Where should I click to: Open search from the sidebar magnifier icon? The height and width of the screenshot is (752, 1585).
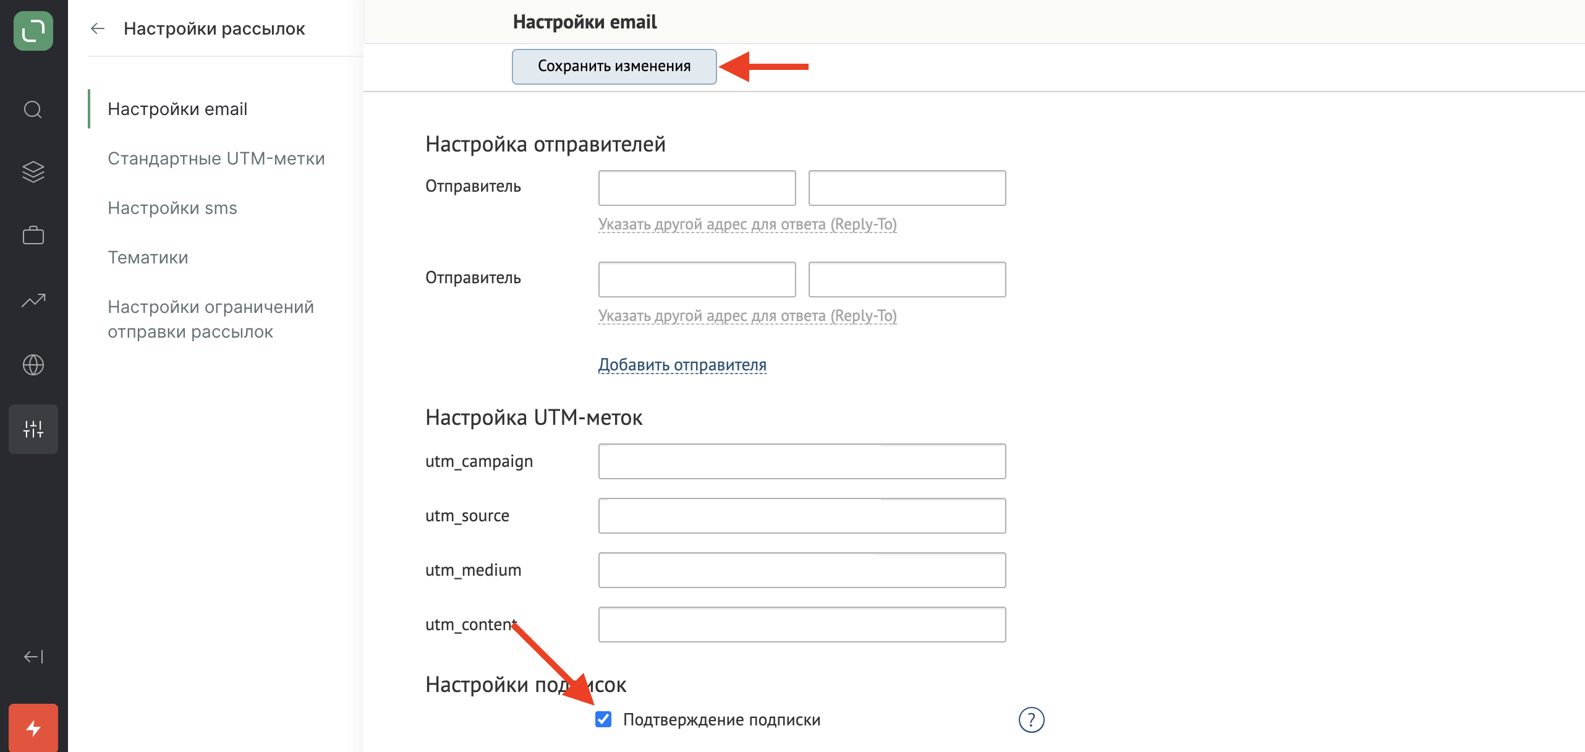pos(33,109)
